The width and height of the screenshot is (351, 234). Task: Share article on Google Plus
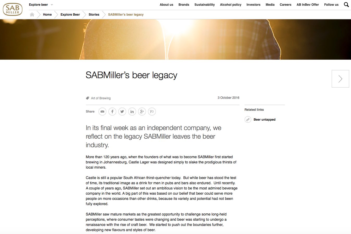point(142,112)
